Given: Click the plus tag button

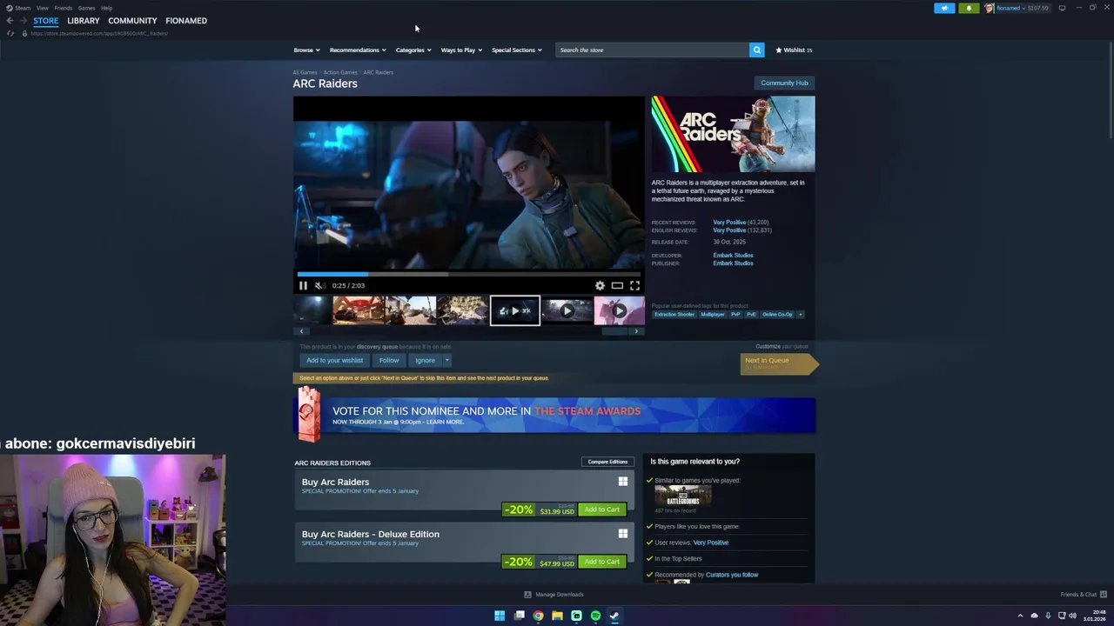Looking at the screenshot, I should coord(800,314).
